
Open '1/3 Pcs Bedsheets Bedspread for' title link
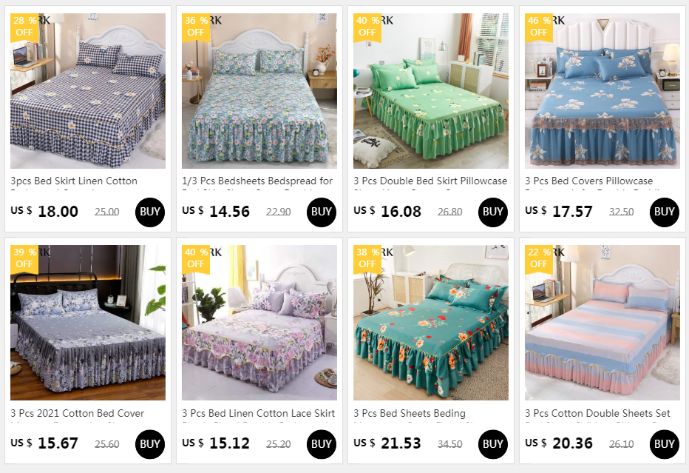[x=257, y=181]
